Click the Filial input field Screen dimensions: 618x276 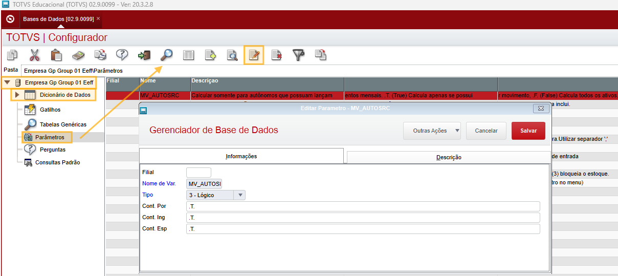tap(198, 173)
